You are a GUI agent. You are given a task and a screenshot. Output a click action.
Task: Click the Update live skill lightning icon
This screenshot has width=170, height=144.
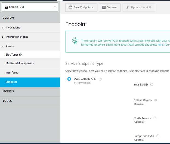point(128,8)
